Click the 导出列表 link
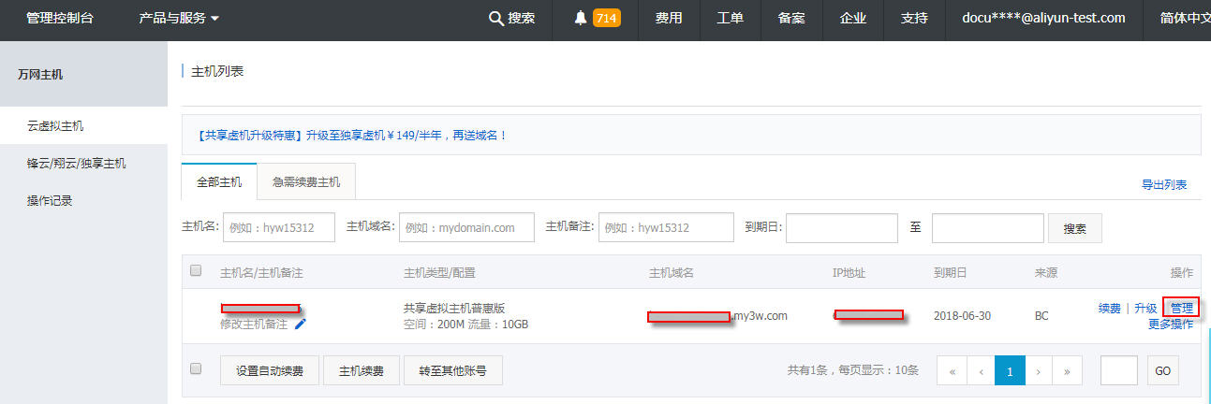The width and height of the screenshot is (1211, 404). click(x=1163, y=185)
